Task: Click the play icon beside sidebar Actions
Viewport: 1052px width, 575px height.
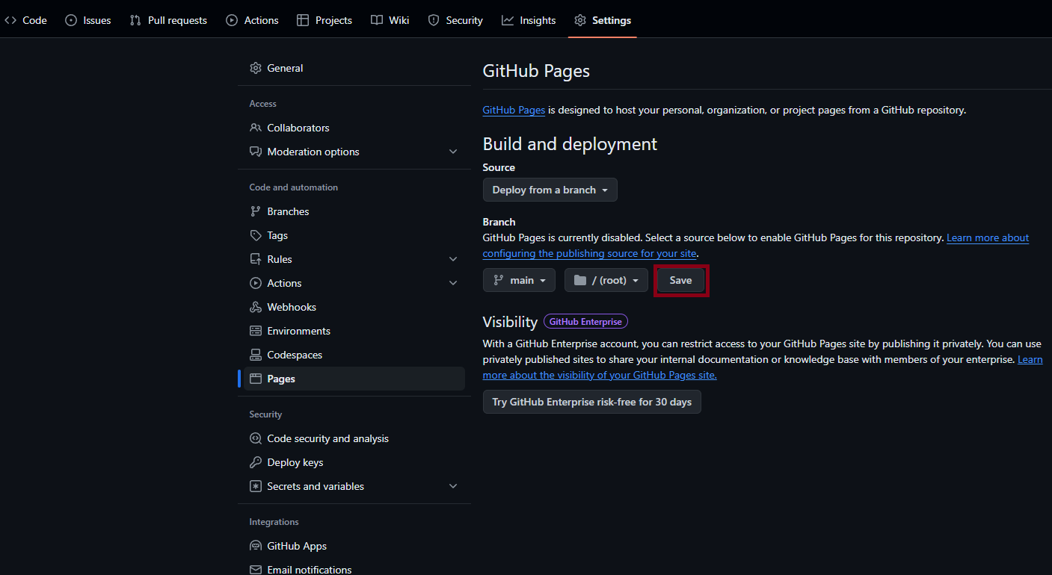Action: [x=256, y=283]
